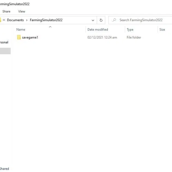Expand the address bar history dropdown
Image resolution: width=172 pixels, height=172 pixels.
(93, 20)
